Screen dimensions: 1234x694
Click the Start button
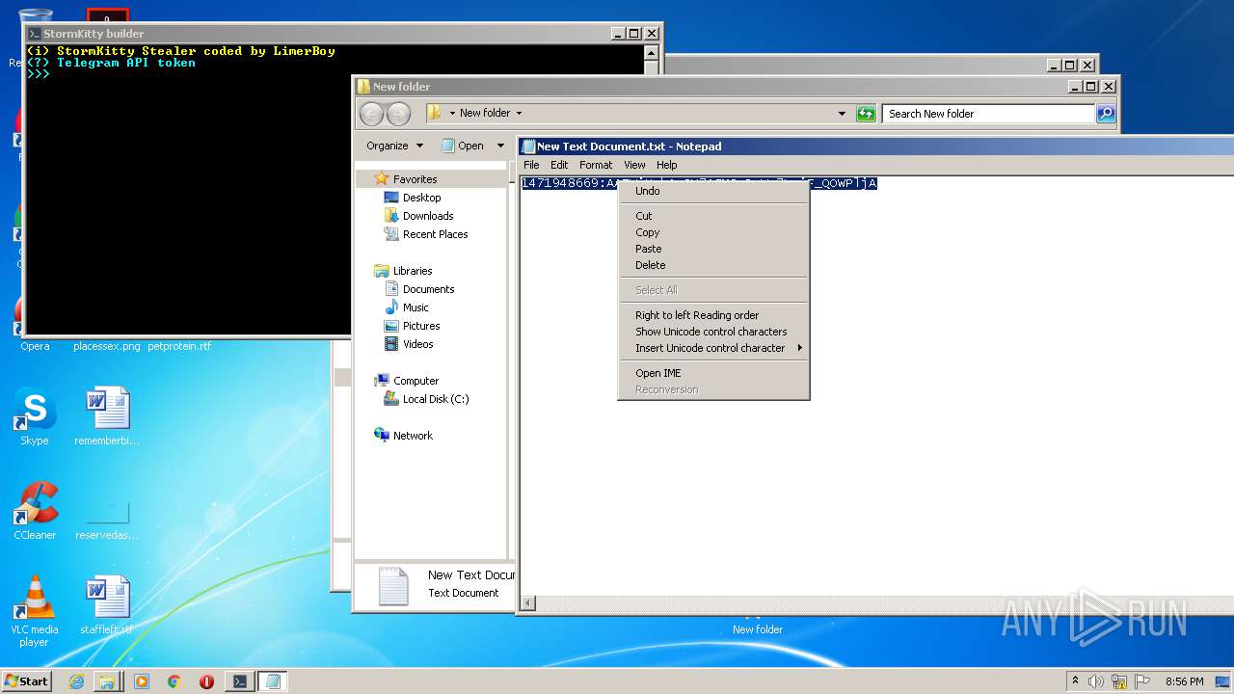pyautogui.click(x=26, y=681)
